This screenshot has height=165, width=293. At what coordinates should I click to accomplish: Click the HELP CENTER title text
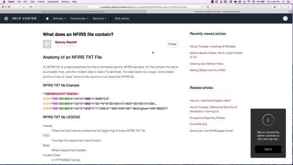(x=24, y=18)
